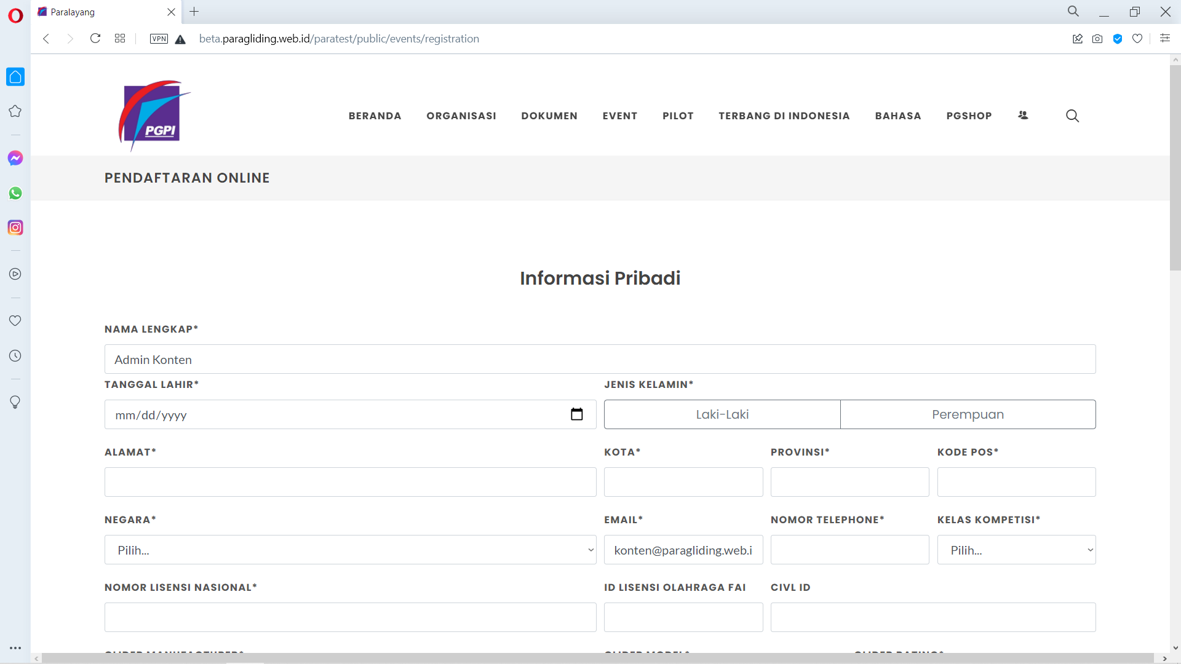The width and height of the screenshot is (1181, 664).
Task: Click the Opera snapshot camera icon
Action: click(1097, 39)
